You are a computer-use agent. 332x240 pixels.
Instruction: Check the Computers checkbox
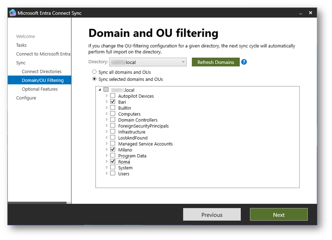click(x=113, y=113)
